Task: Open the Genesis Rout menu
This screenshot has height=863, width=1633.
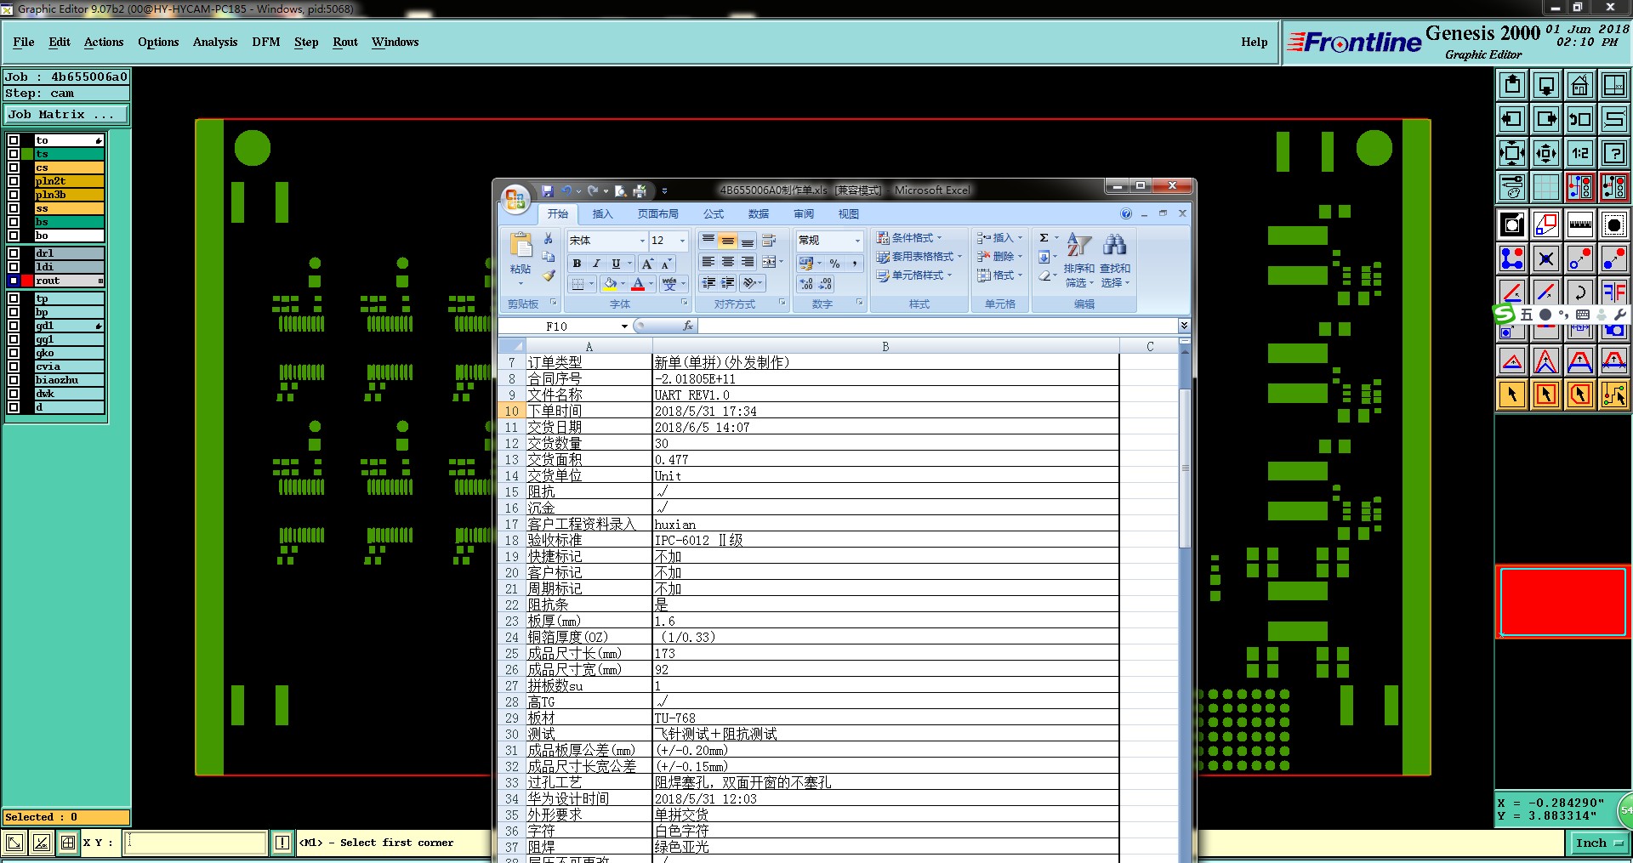Action: (345, 42)
